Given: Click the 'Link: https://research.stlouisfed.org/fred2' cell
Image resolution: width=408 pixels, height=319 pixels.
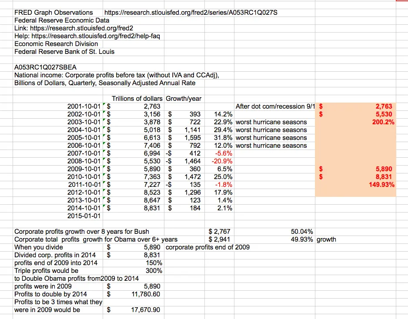Looking at the screenshot, I should (74, 28).
